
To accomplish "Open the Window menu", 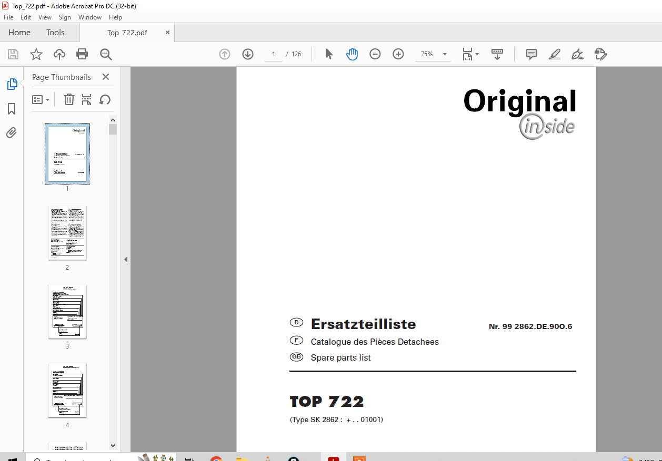I will [x=90, y=17].
